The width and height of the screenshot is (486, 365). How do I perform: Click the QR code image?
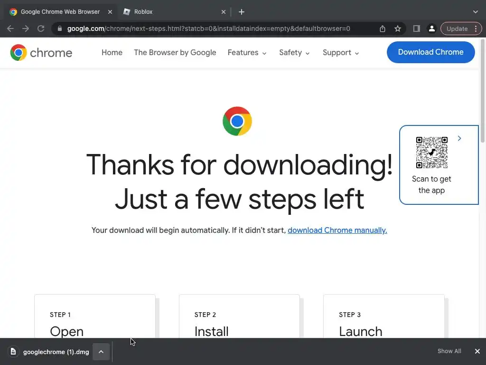coord(432,153)
